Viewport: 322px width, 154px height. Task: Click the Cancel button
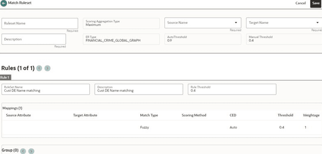pos(300,3)
